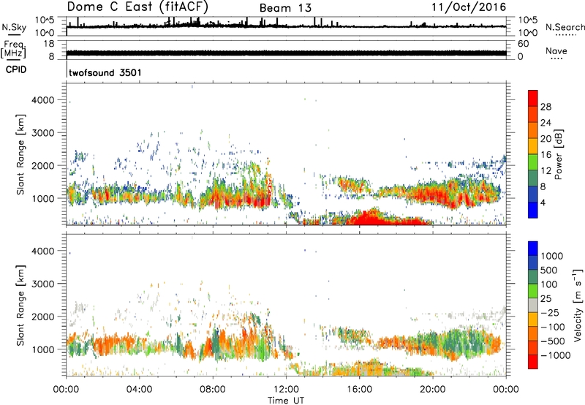Click the 'Time UT' axis title
The width and height of the screenshot is (585, 405).
[286, 401]
